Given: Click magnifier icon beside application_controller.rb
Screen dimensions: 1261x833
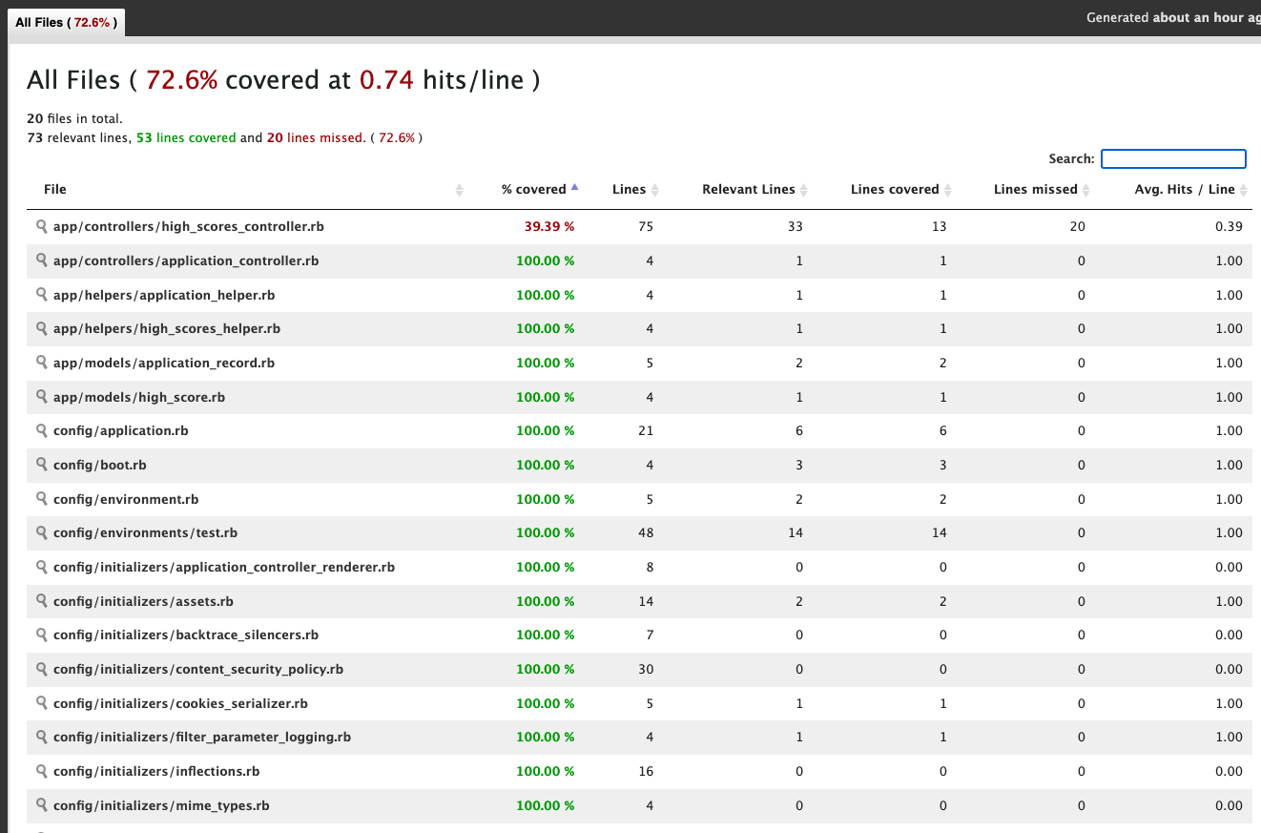Looking at the screenshot, I should coord(41,260).
